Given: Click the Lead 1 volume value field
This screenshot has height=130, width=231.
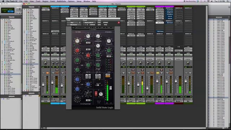Looking at the screenshot, I should point(131,97).
